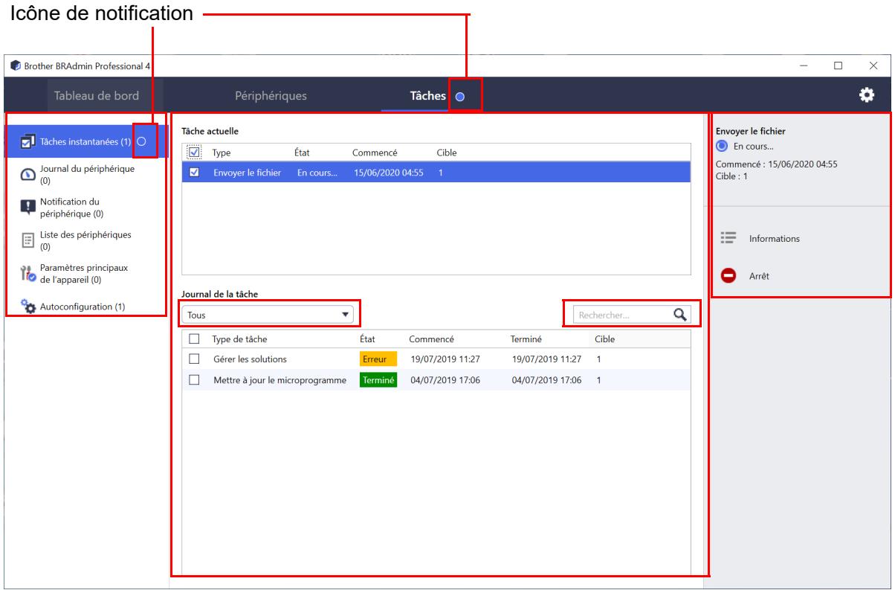Image resolution: width=895 pixels, height=590 pixels.
Task: Uncheck the Envoyer le fichier task checkbox
Action: pyautogui.click(x=195, y=173)
